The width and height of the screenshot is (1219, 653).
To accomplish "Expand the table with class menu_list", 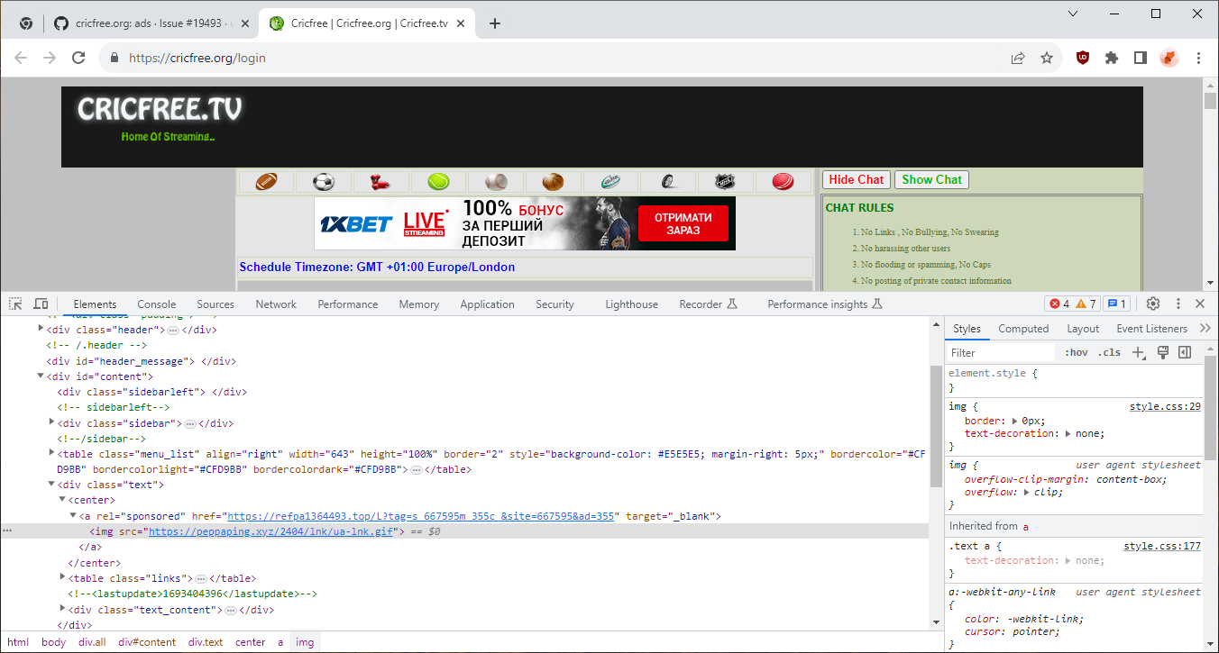I will click(51, 453).
